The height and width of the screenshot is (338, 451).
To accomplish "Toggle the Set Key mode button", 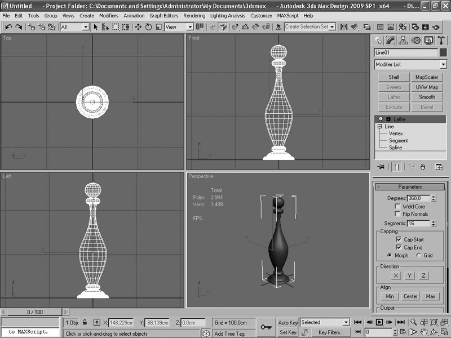I will coord(288,332).
